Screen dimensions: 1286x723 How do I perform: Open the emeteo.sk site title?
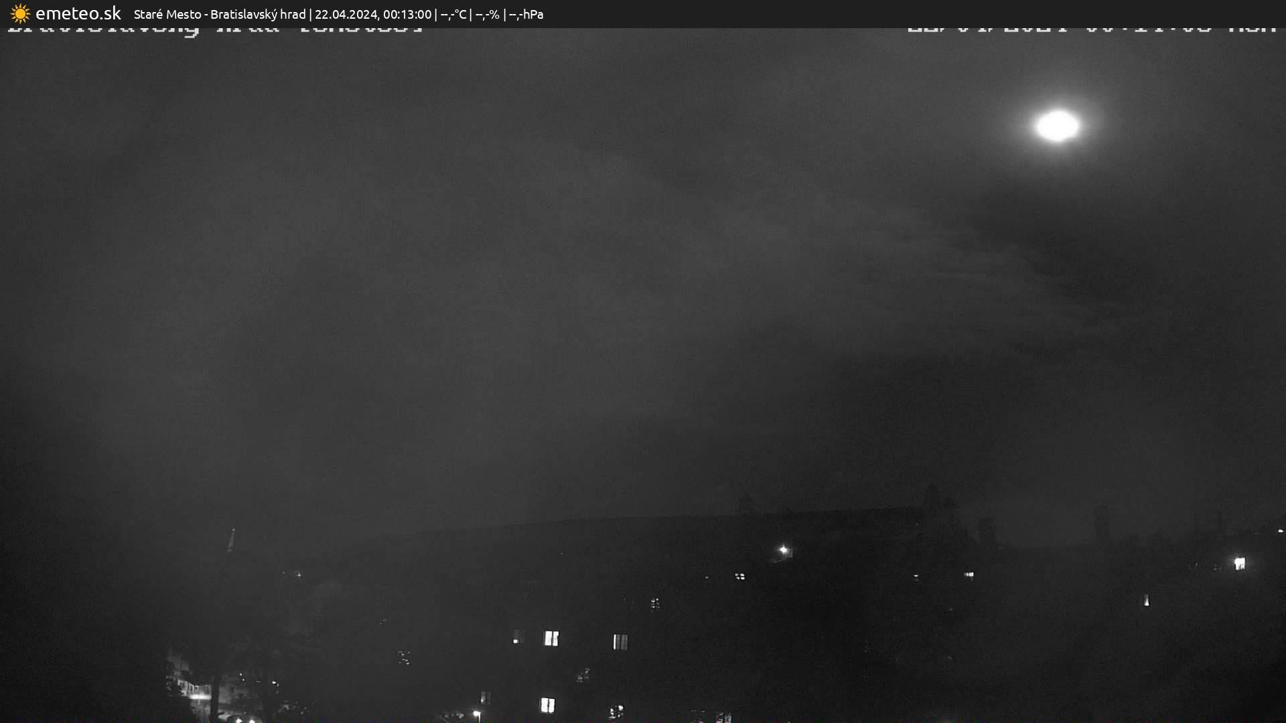tap(78, 13)
